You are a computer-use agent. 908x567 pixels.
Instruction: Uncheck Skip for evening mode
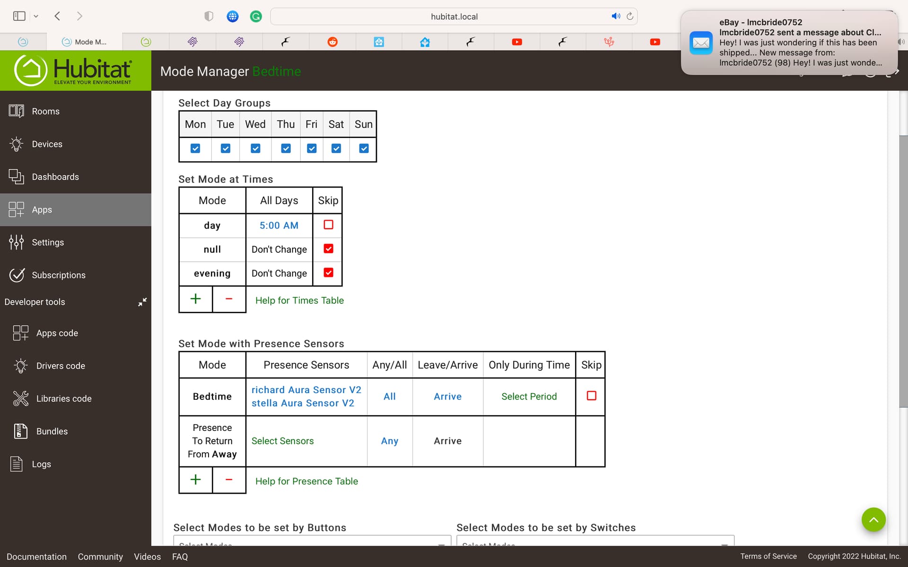[x=328, y=273]
